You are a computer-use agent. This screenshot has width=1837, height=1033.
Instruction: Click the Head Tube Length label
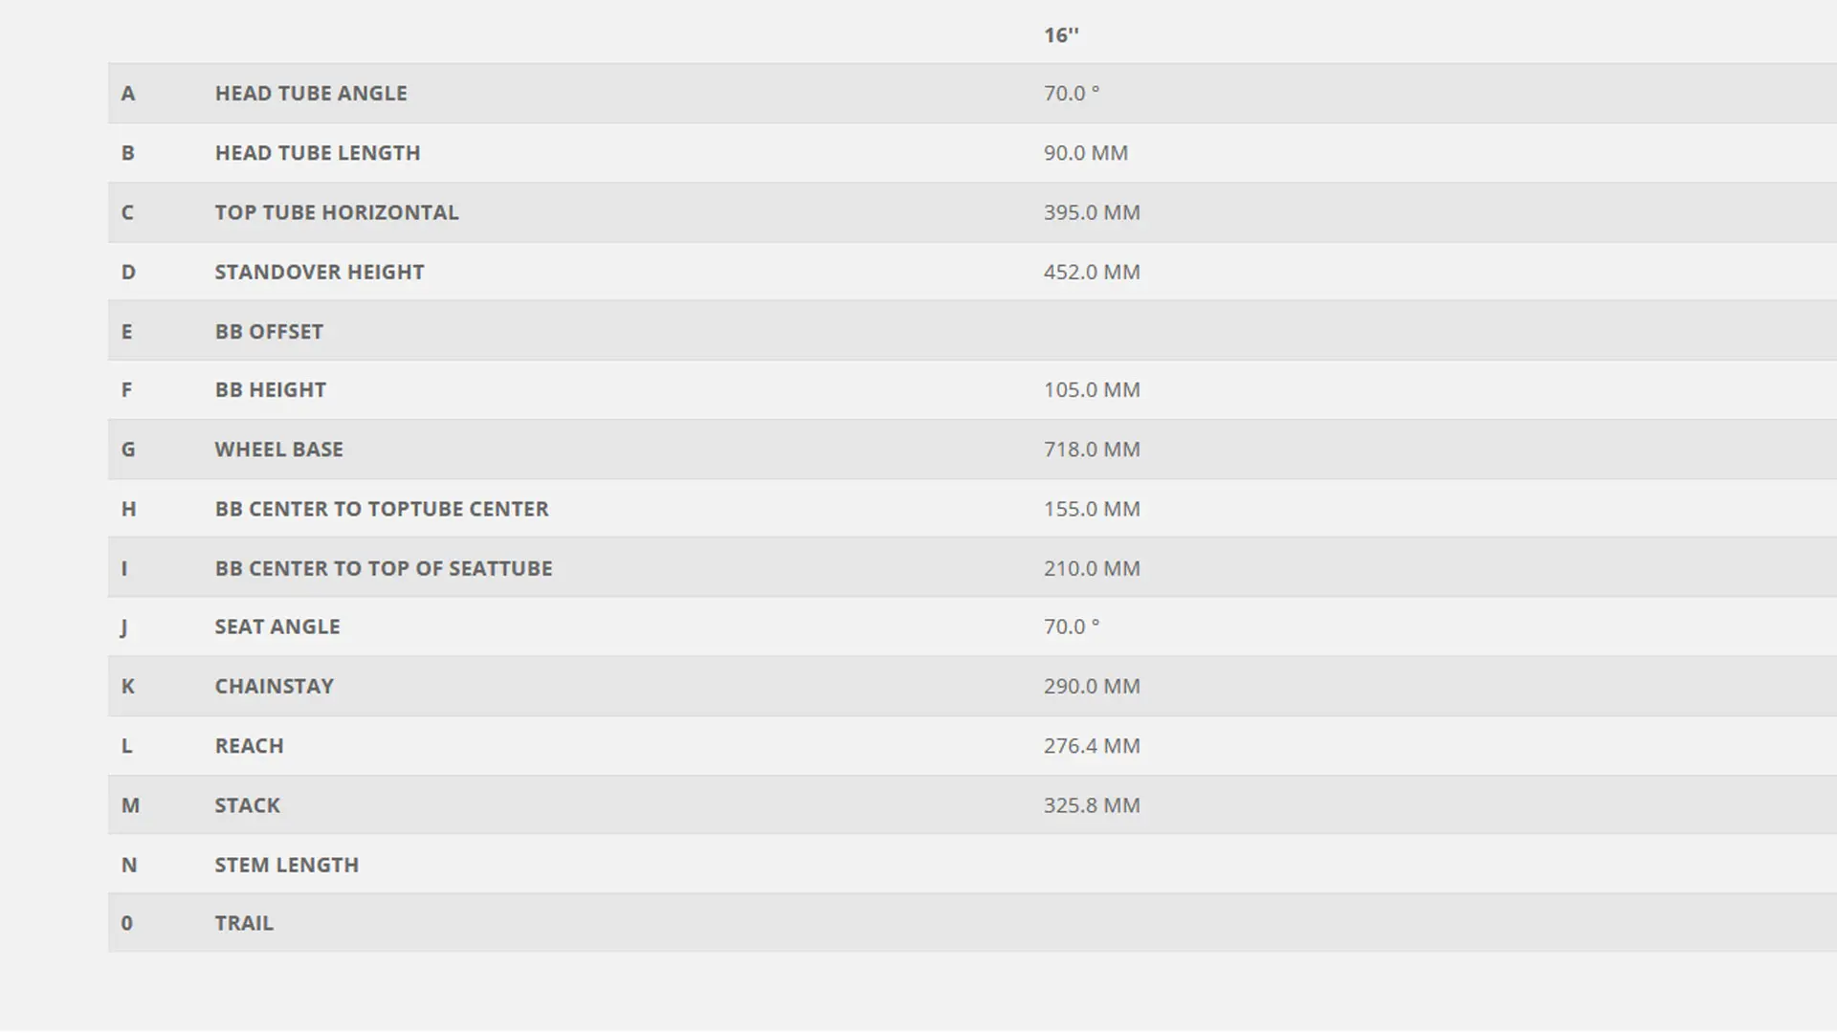(x=318, y=153)
